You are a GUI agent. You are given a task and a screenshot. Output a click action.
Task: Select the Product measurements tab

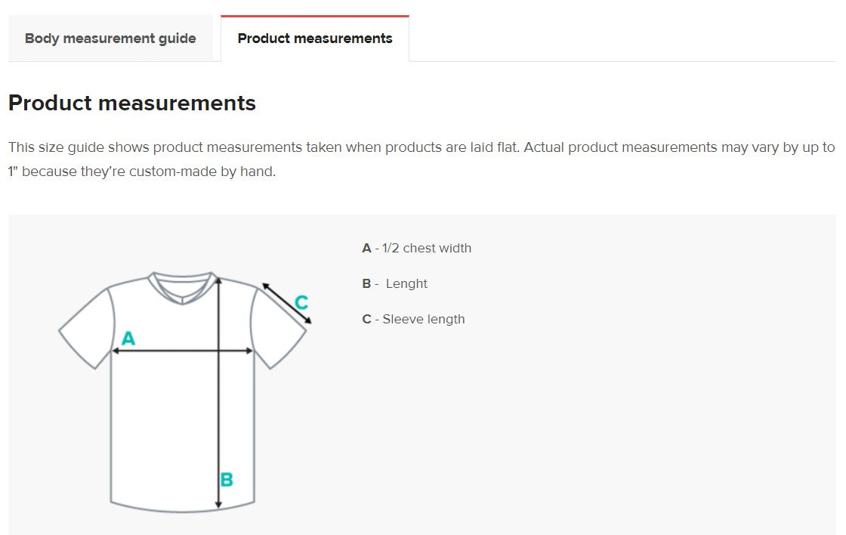click(314, 38)
